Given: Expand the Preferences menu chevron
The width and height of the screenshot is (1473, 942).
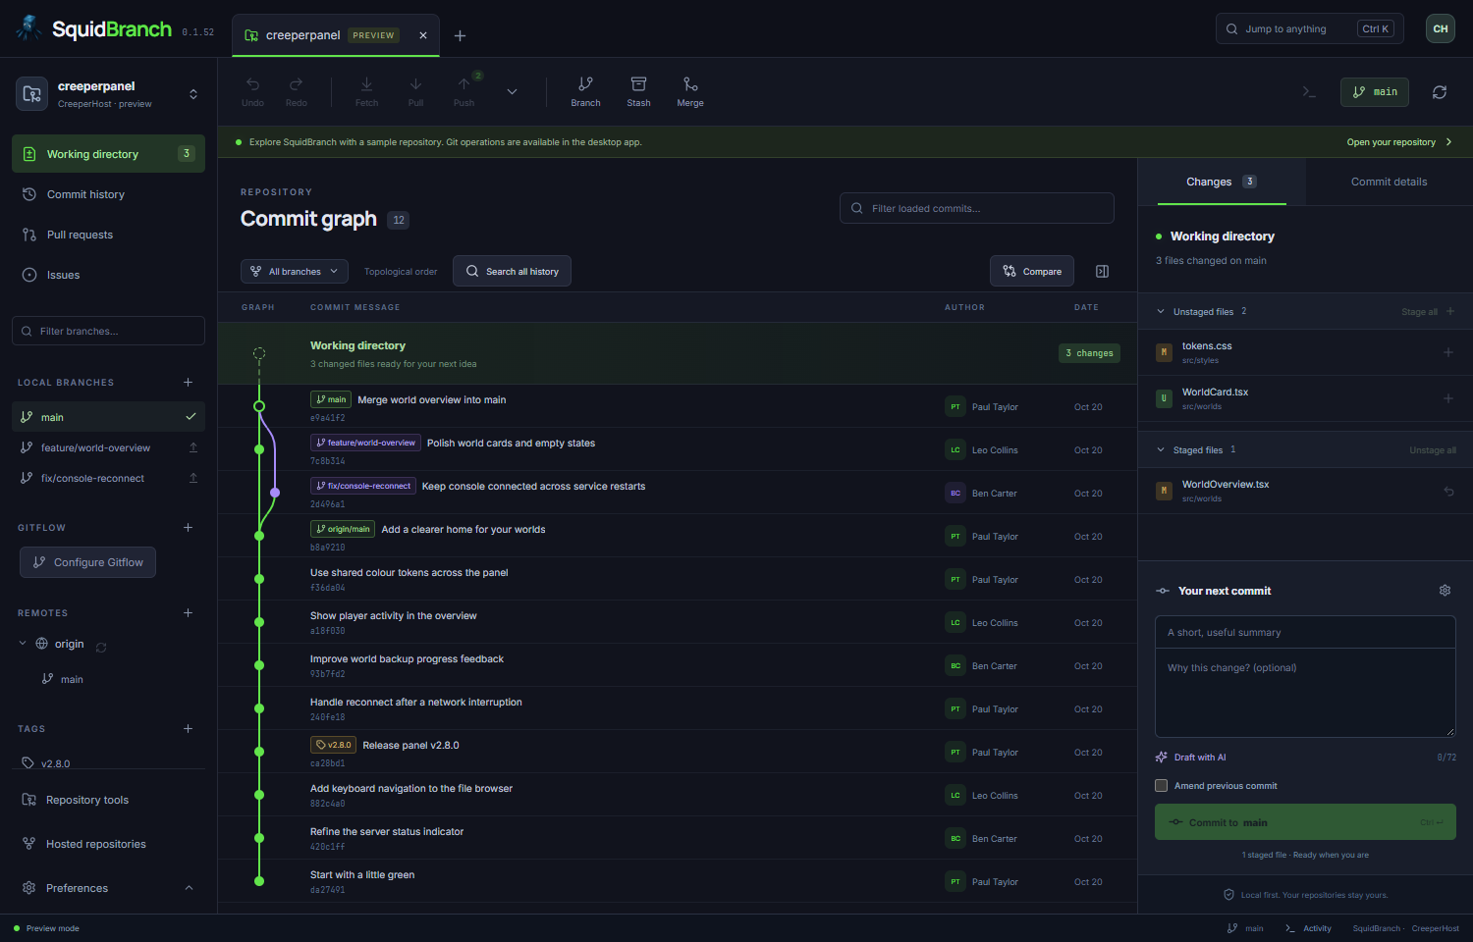Looking at the screenshot, I should point(189,888).
